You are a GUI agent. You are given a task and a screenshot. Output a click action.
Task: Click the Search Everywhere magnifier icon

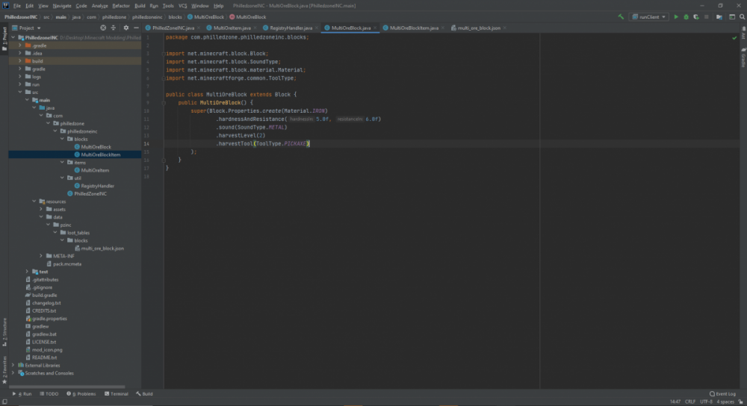743,16
